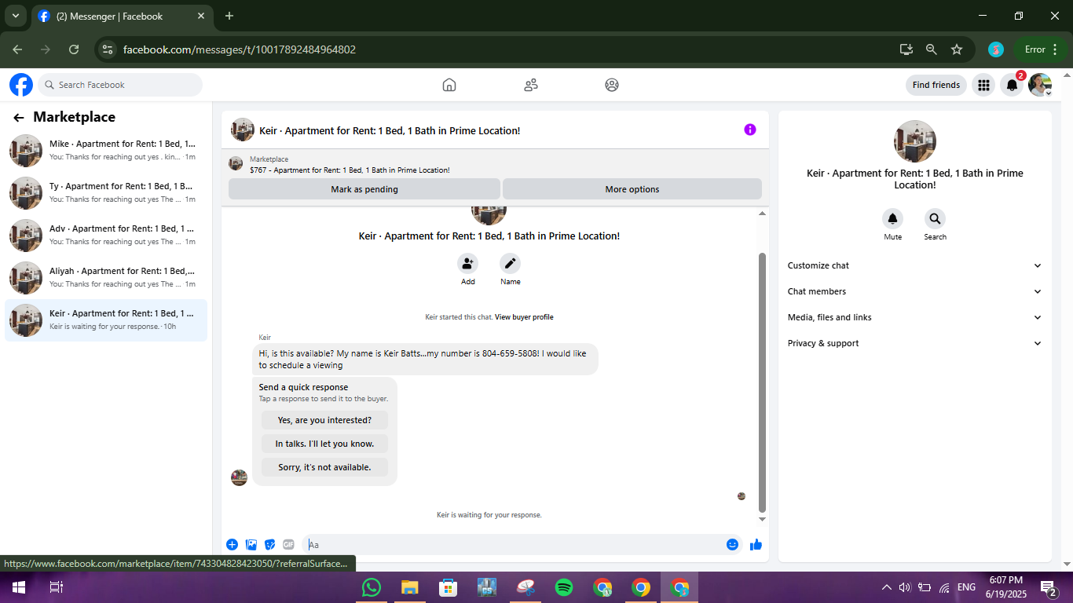Send quick response 'Yes, are you interested?'
The image size is (1073, 603).
(x=324, y=420)
